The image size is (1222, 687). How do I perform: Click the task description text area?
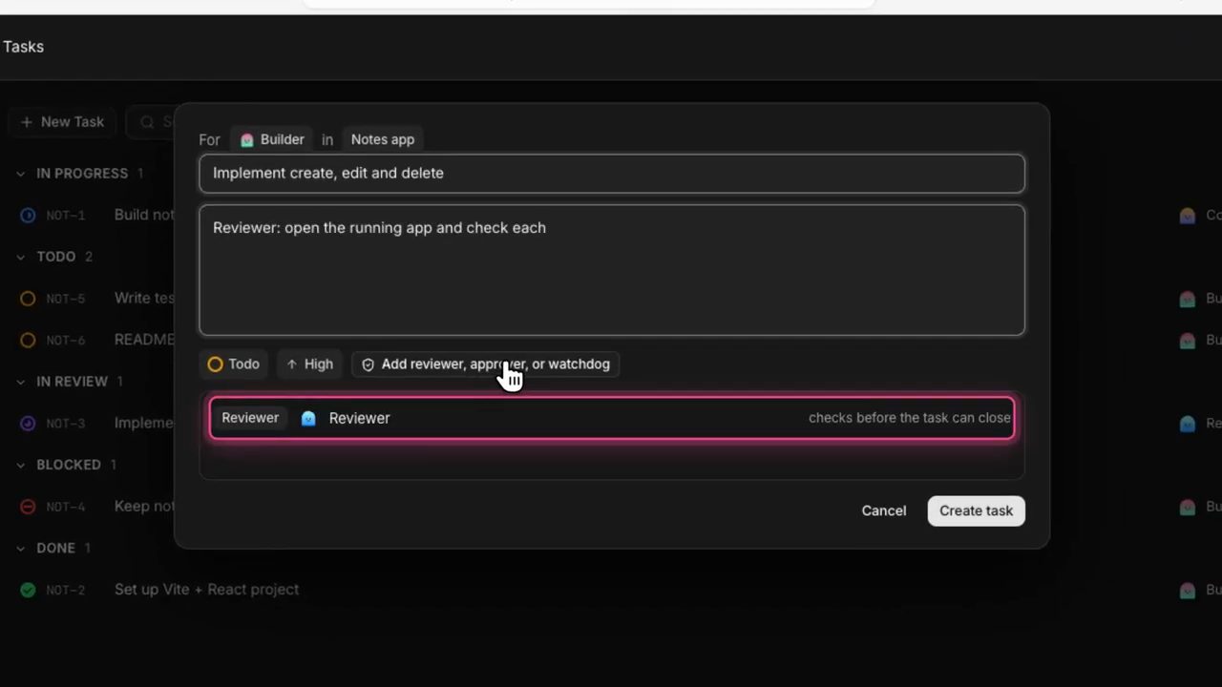tap(612, 270)
